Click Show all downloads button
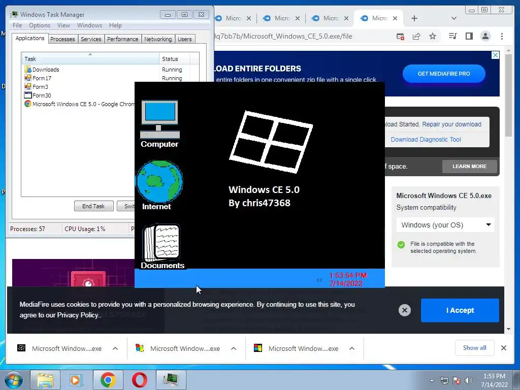520x390 pixels. [x=475, y=347]
